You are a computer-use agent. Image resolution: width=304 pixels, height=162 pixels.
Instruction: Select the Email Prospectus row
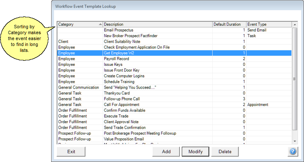[174, 30]
